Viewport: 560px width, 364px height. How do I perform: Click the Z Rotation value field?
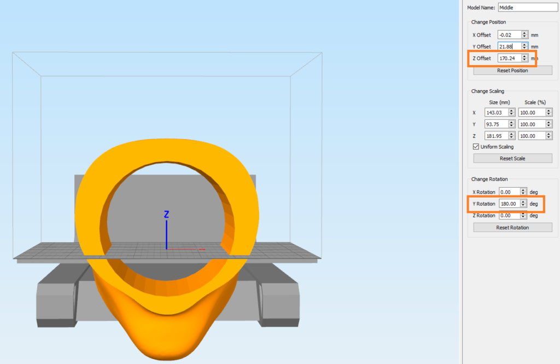(509, 216)
